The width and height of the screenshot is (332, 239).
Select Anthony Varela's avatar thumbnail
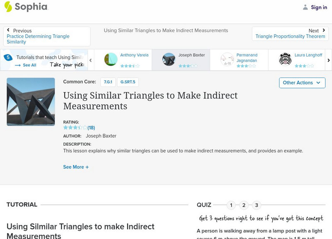(111, 59)
